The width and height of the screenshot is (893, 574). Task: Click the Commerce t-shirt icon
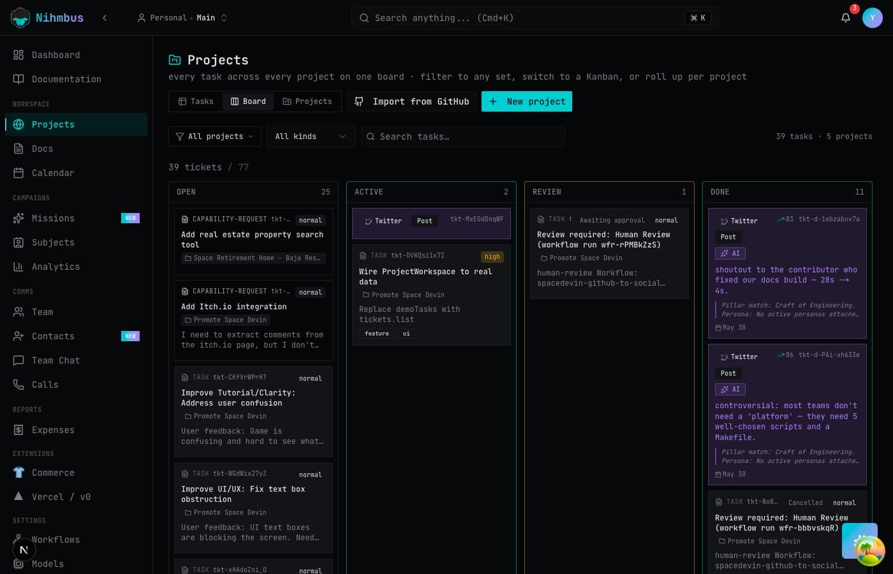[18, 473]
